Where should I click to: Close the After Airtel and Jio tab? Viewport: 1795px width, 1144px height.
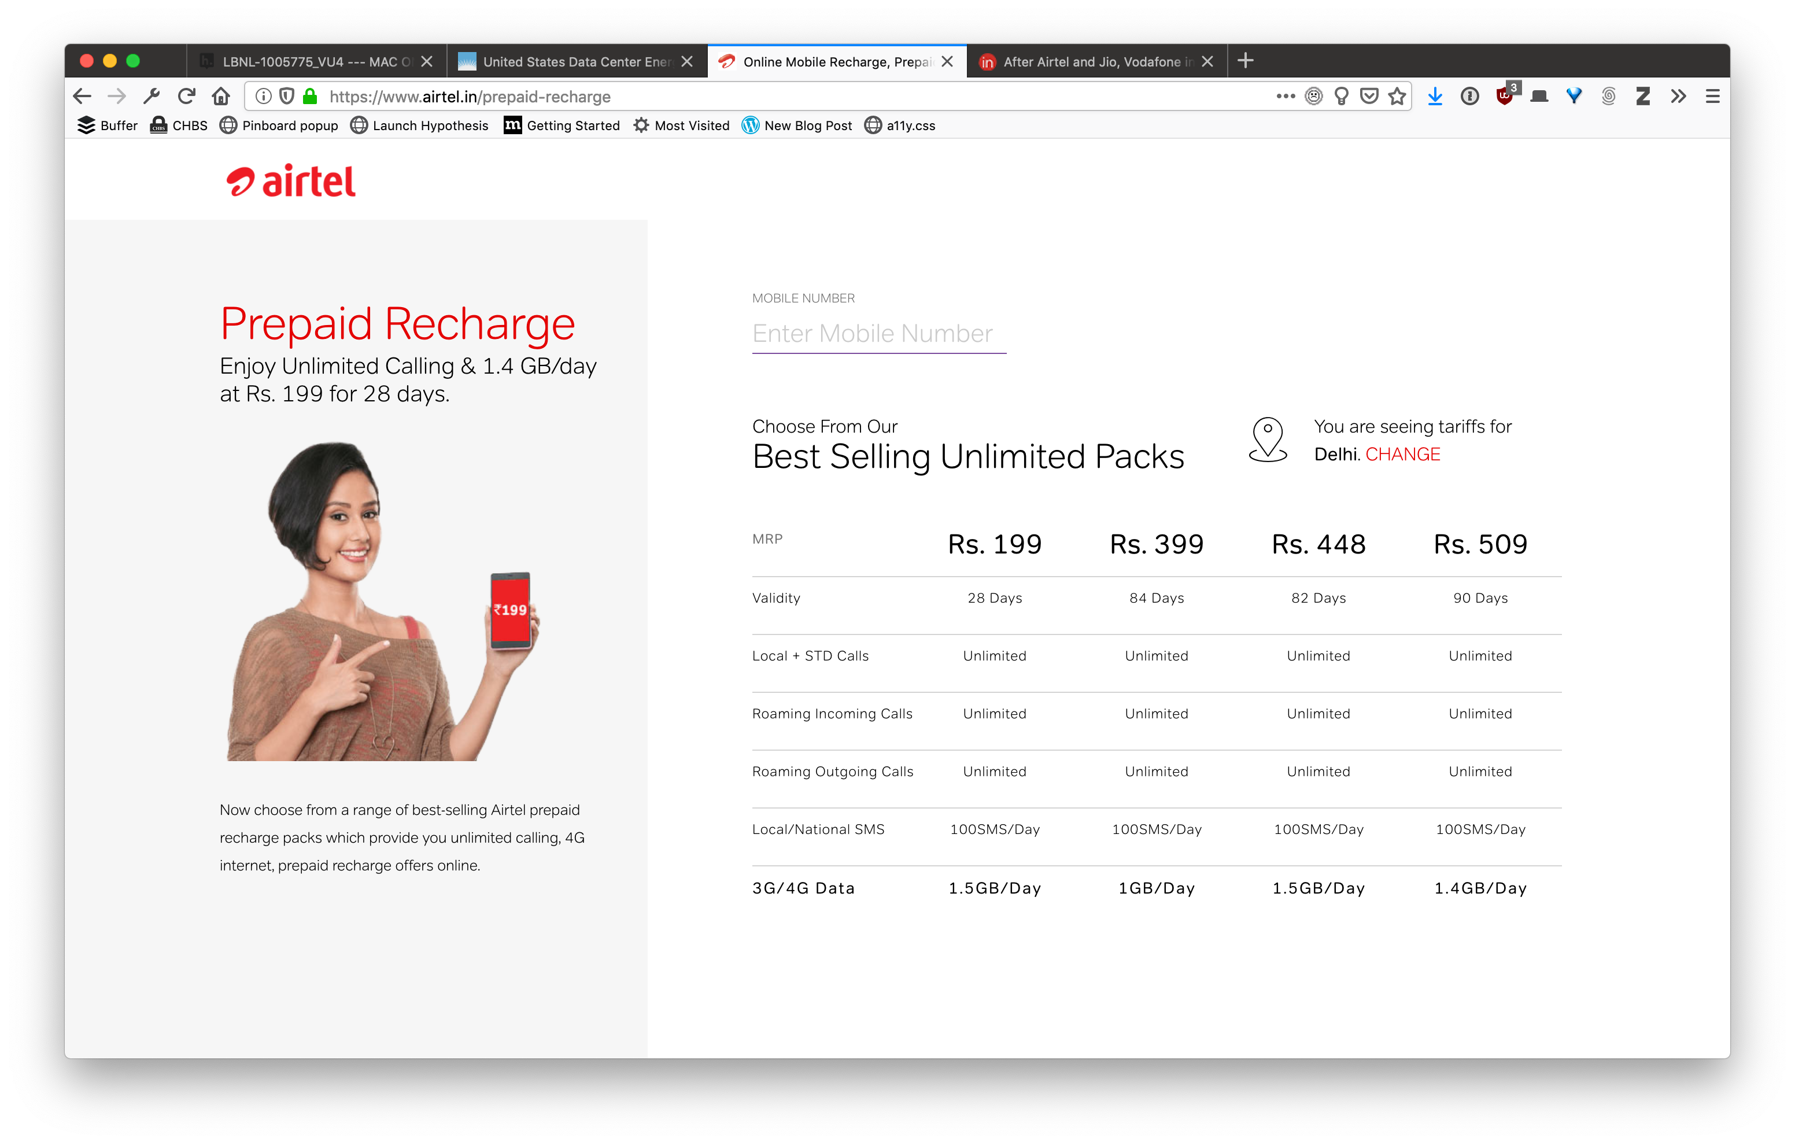tap(1207, 61)
